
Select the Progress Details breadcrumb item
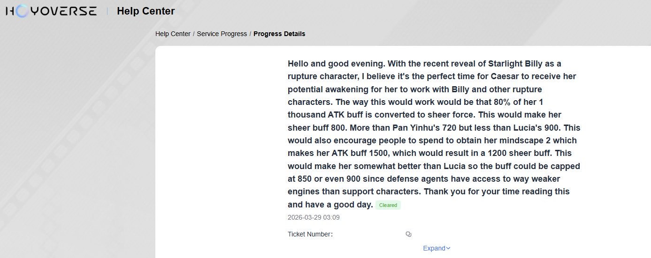[x=279, y=34]
